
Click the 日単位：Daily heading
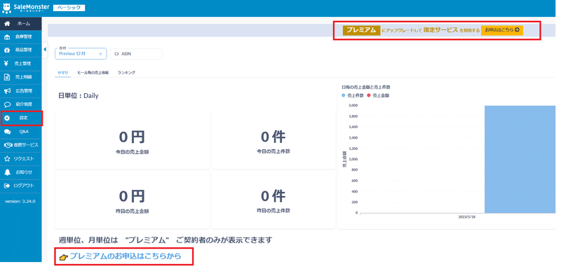(x=79, y=96)
